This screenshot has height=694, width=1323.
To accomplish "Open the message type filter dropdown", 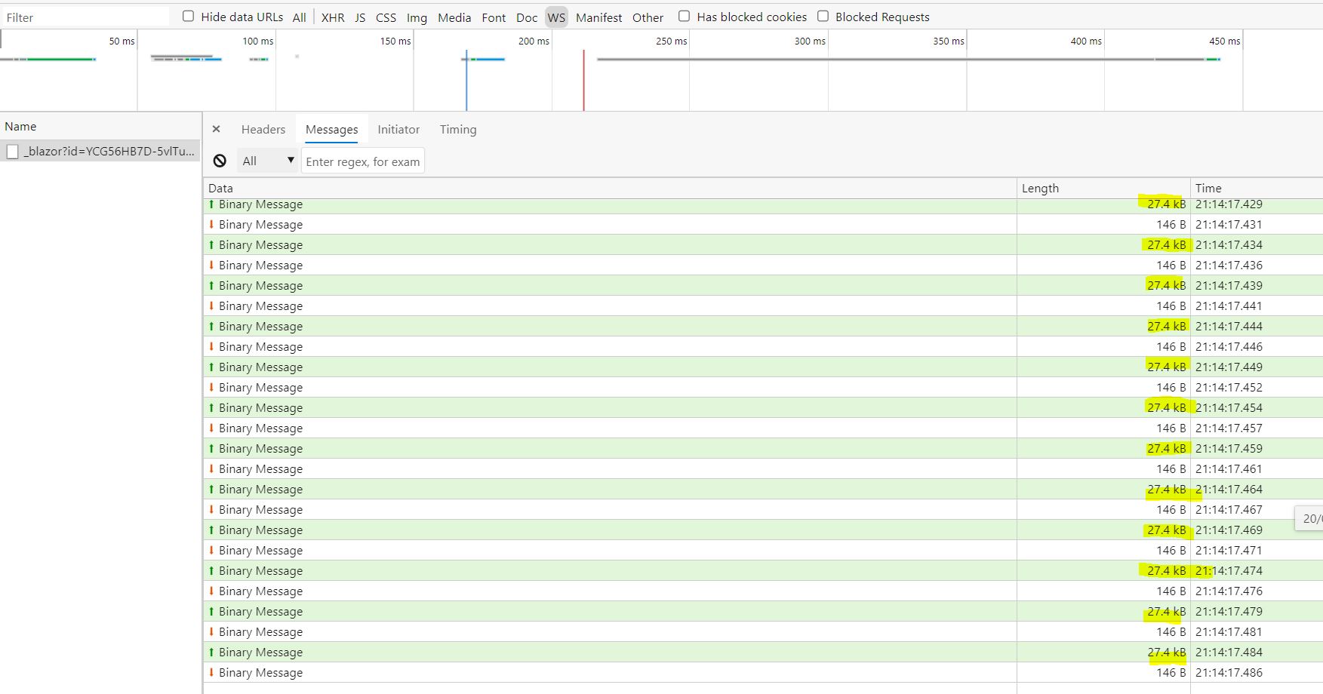I will tap(266, 160).
